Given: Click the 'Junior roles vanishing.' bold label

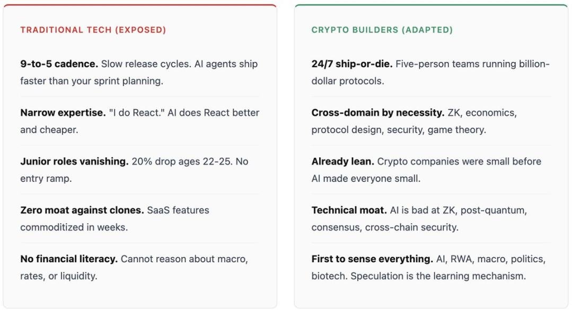Looking at the screenshot, I should (x=74, y=162).
